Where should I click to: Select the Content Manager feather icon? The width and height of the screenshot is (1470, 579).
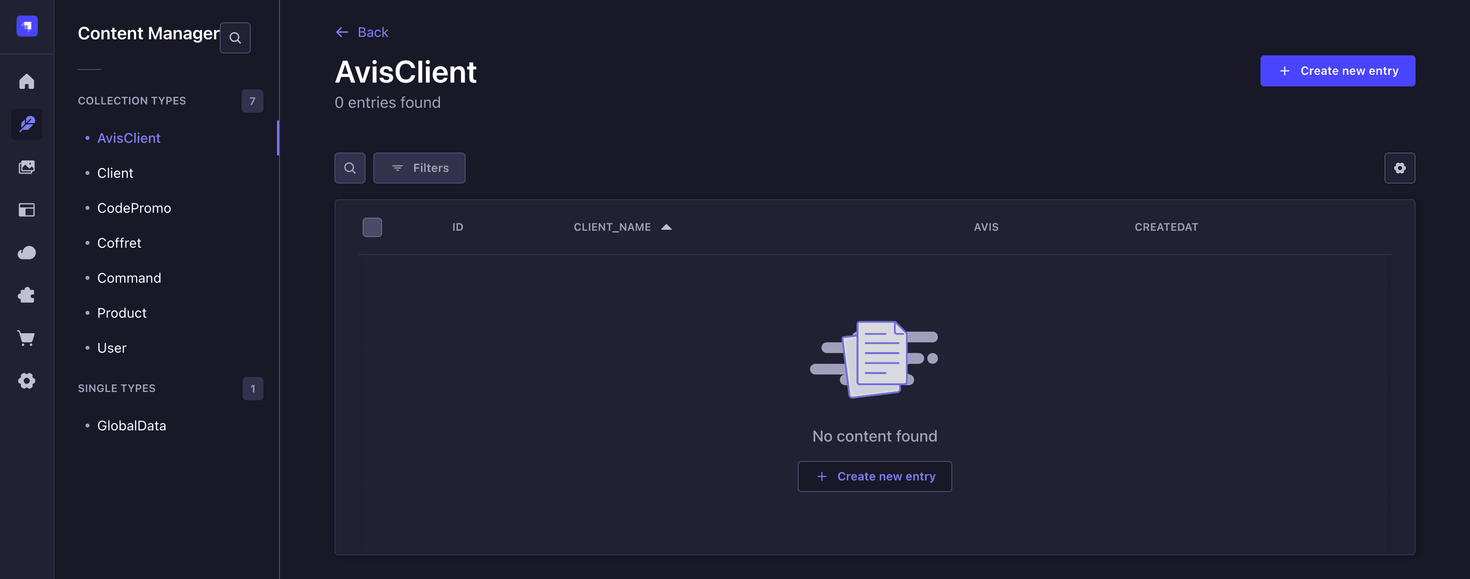[x=26, y=124]
